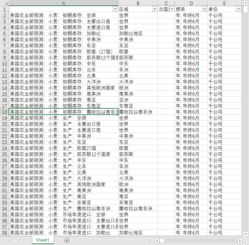This screenshot has width=249, height=245.
Task: Select 撒哈拉以南非洲 region cell in row 34
Action: click(x=138, y=208)
